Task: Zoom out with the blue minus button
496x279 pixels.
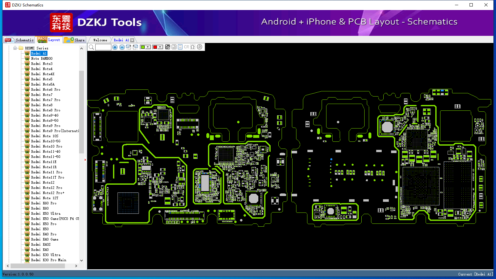Action: 122,47
